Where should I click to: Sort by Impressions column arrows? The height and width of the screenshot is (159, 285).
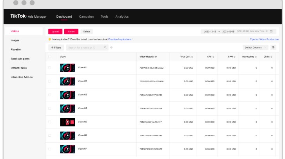(x=256, y=57)
